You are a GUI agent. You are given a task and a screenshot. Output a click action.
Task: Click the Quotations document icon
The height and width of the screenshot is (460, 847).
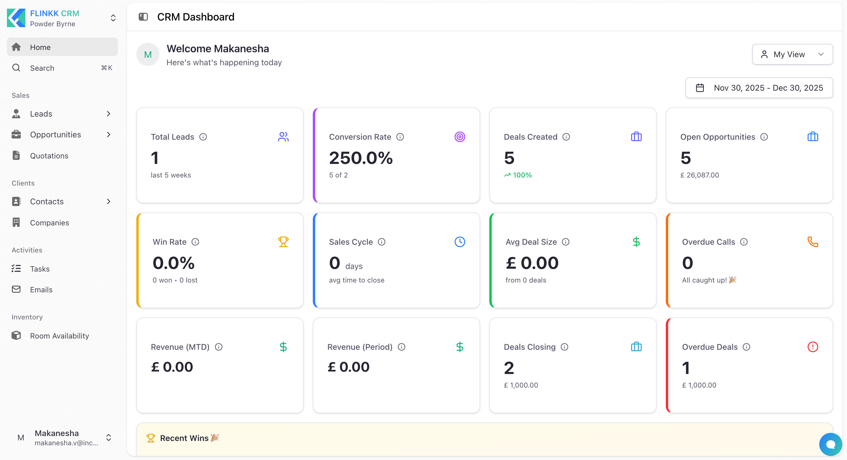click(16, 156)
